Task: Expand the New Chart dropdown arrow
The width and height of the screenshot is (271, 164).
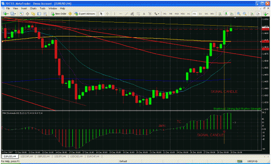Action: click(x=8, y=14)
